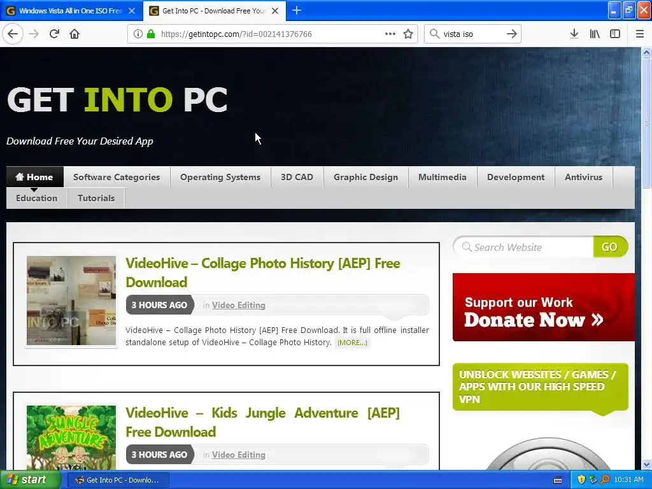Open Software Categories menu
652x489 pixels.
[117, 177]
